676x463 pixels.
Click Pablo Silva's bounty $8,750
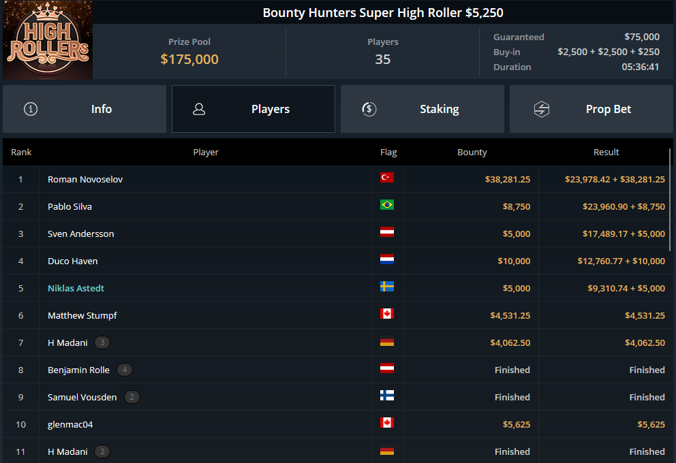click(x=517, y=206)
